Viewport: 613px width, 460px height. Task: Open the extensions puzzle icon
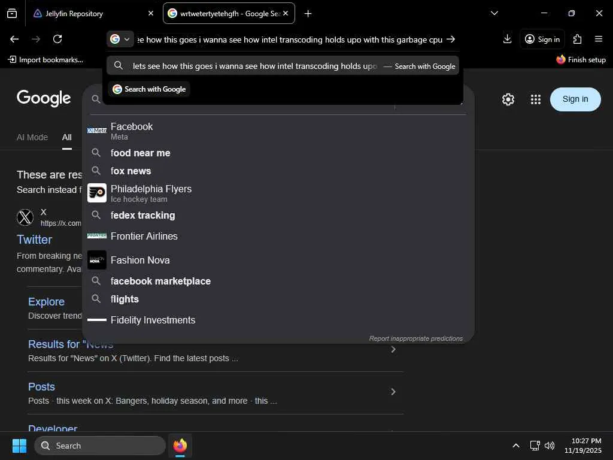577,39
